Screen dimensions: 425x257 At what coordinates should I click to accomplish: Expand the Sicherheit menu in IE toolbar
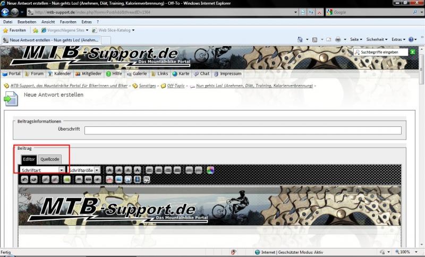click(x=377, y=40)
